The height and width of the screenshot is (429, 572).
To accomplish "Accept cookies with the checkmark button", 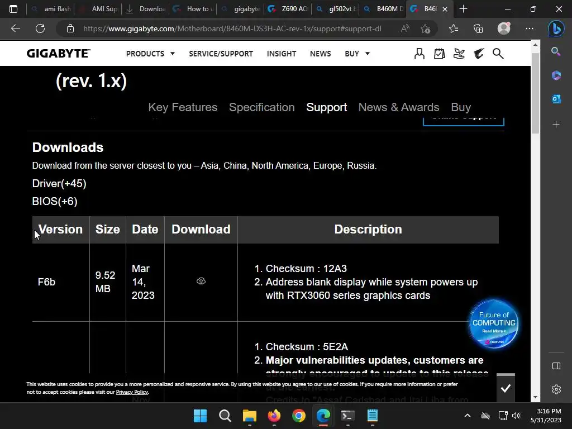I will click(506, 388).
